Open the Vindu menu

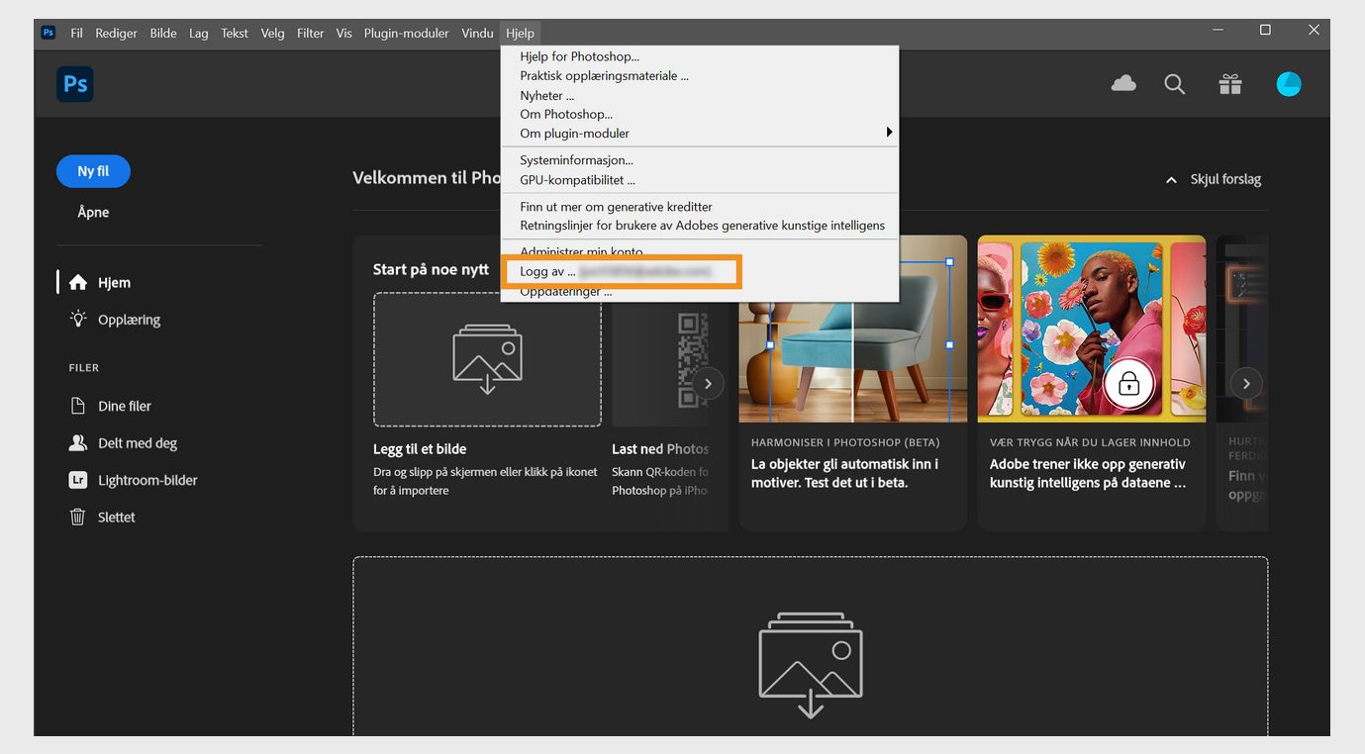(477, 33)
